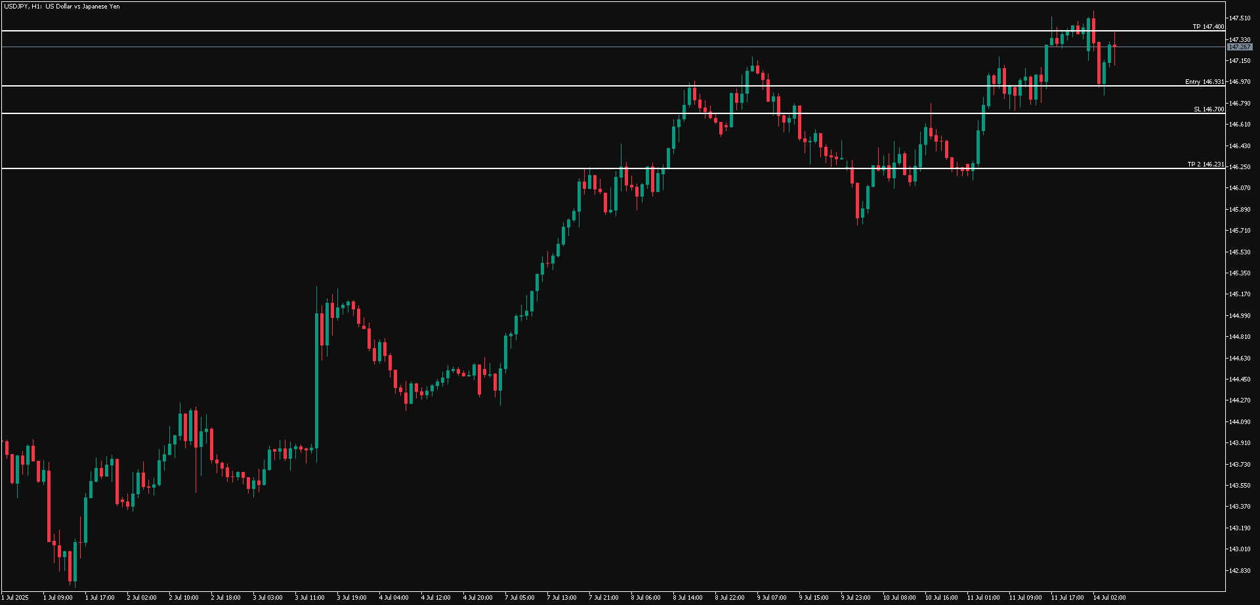Click the 14 Jul 02:00 time label
Screen dimensions: 1260x605
pos(1109,598)
